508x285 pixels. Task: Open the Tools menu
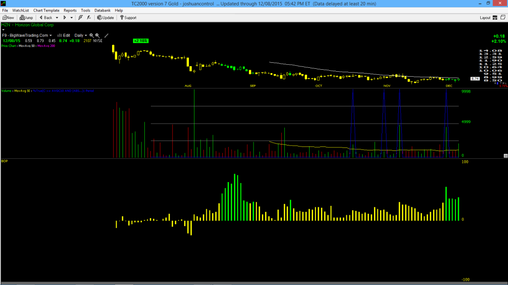pyautogui.click(x=85, y=10)
